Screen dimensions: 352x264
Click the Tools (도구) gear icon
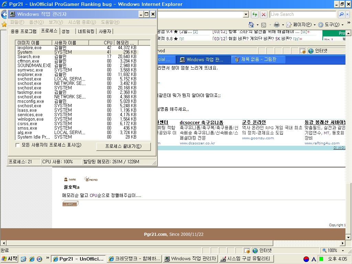point(321,25)
